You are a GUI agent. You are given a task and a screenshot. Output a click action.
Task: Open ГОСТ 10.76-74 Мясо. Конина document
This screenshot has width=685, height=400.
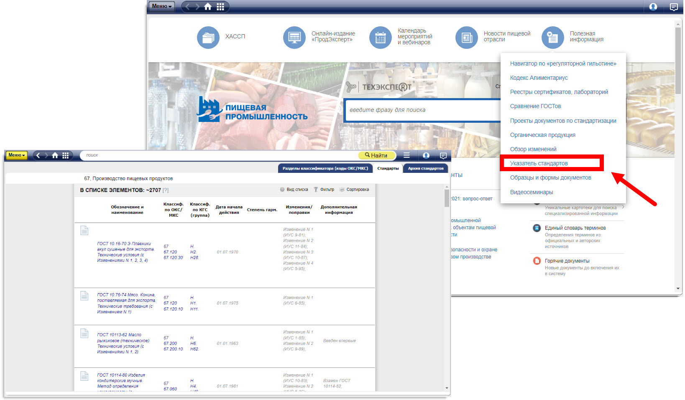pyautogui.click(x=126, y=303)
